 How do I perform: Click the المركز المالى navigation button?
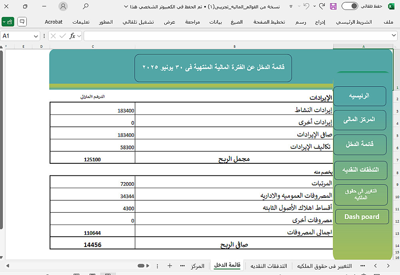click(x=360, y=120)
